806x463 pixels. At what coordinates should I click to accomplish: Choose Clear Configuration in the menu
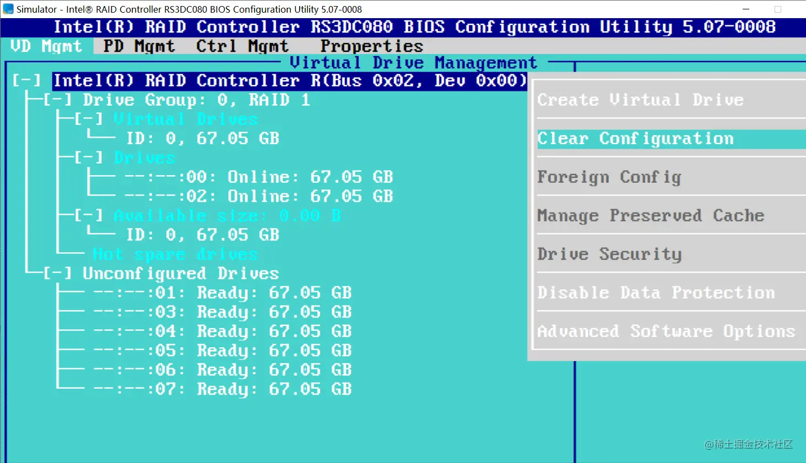tap(671, 139)
